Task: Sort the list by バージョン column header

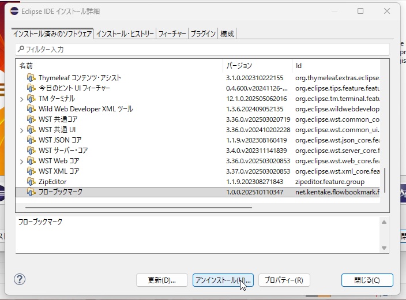Action: [257, 66]
